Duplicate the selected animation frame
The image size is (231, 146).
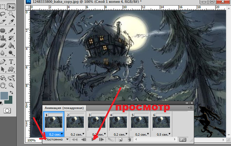[x=121, y=139]
